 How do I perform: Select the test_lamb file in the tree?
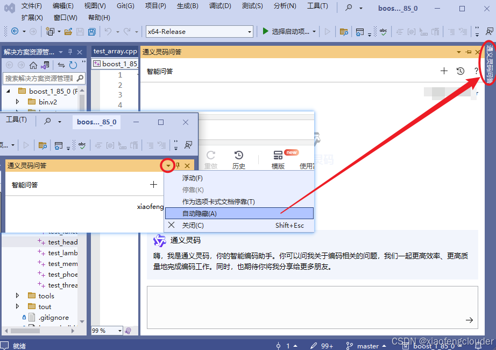tap(62, 253)
